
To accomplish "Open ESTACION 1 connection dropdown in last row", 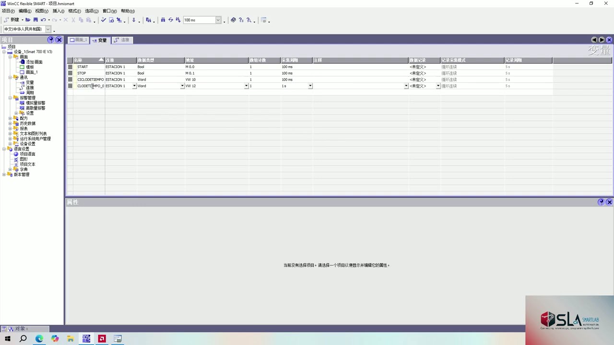I will (x=134, y=86).
